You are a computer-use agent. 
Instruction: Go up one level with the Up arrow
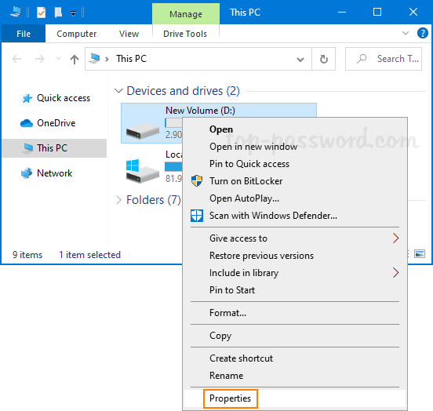[x=75, y=59]
